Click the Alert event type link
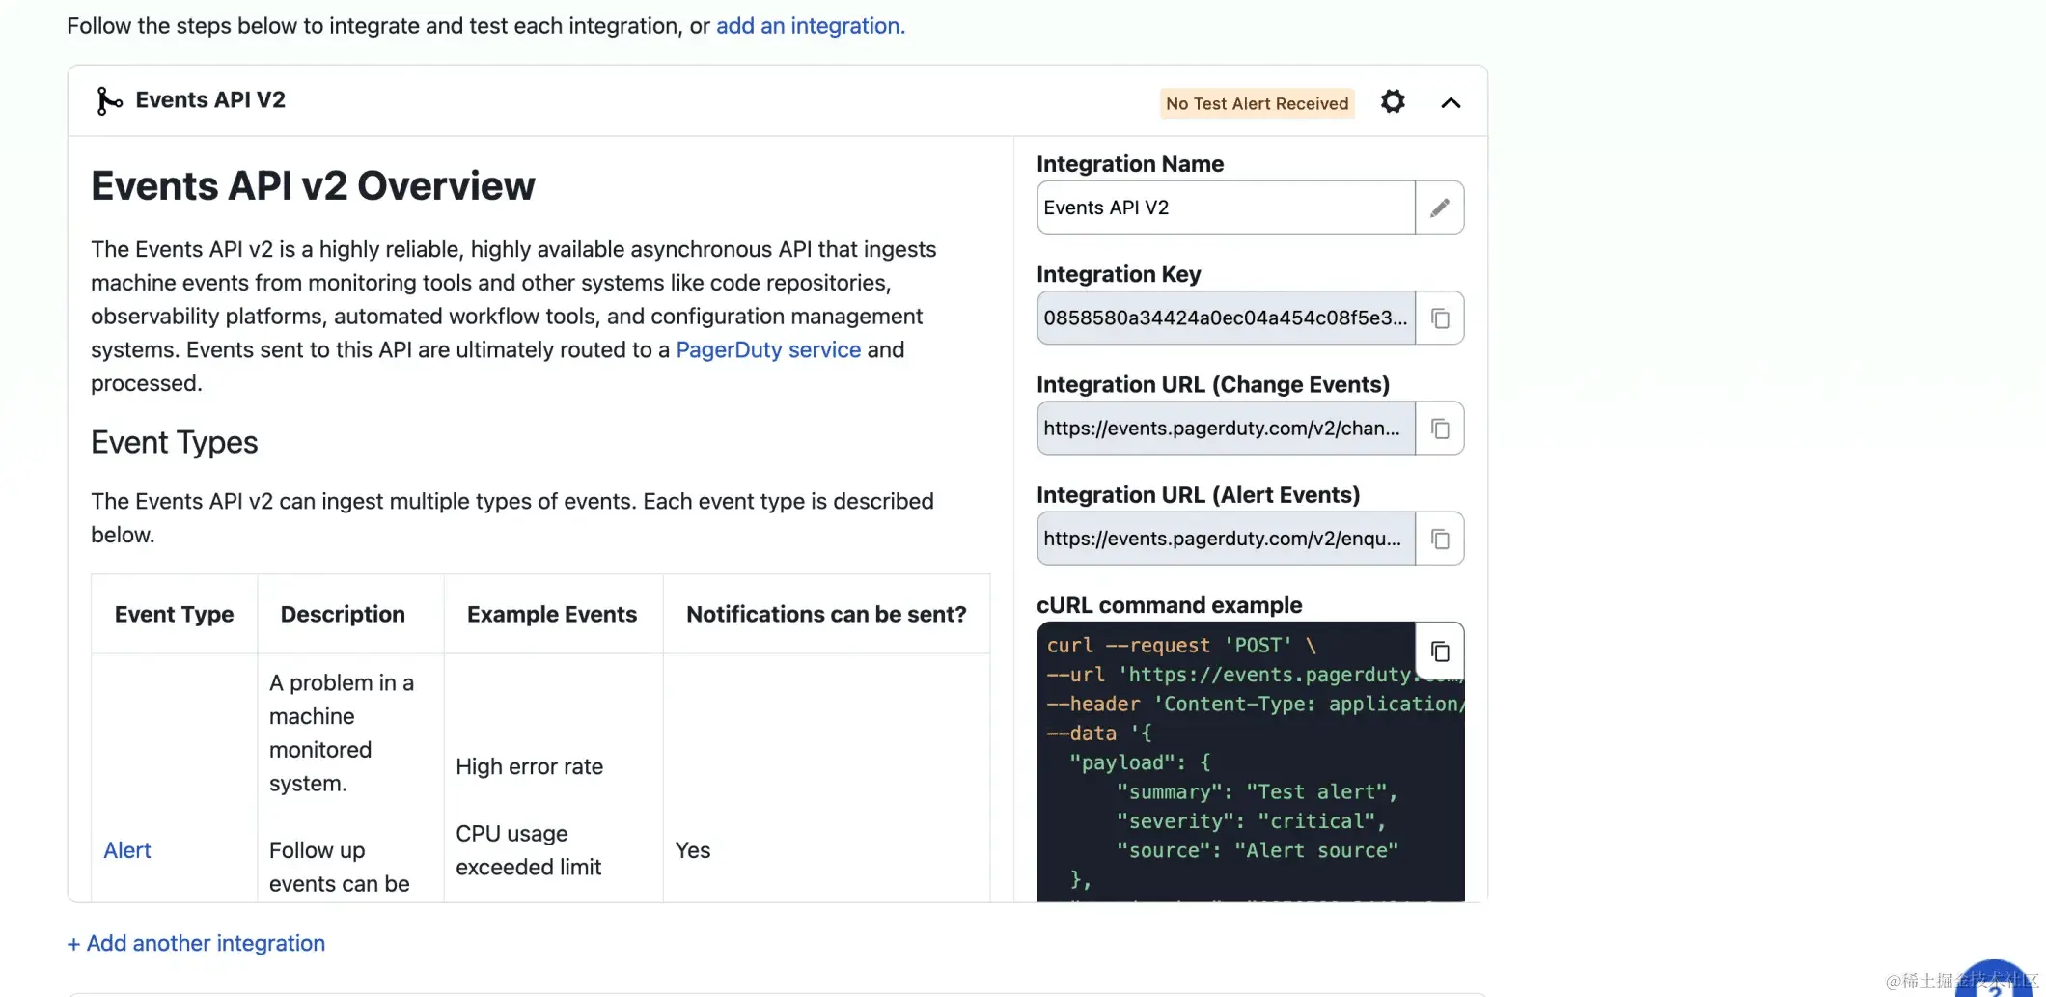2046x997 pixels. 127,850
